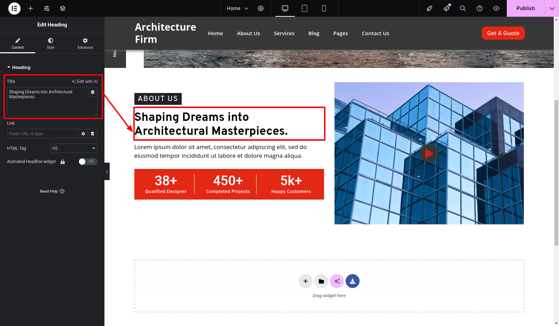Click Blog in site navigation
Image resolution: width=559 pixels, height=326 pixels.
coord(314,33)
